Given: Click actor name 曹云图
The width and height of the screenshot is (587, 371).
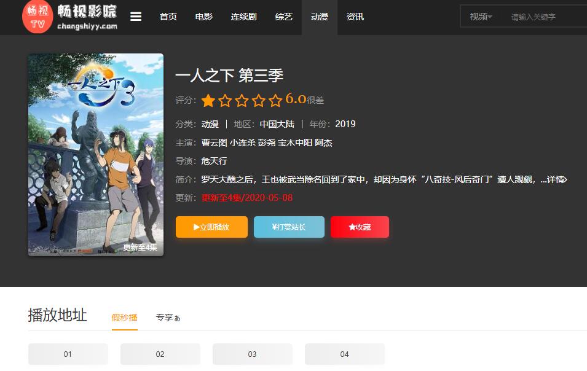Looking at the screenshot, I should coord(214,143).
